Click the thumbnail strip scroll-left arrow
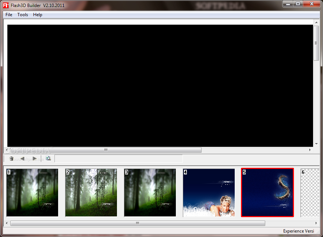Image resolution: width=323 pixels, height=237 pixels. [7, 223]
